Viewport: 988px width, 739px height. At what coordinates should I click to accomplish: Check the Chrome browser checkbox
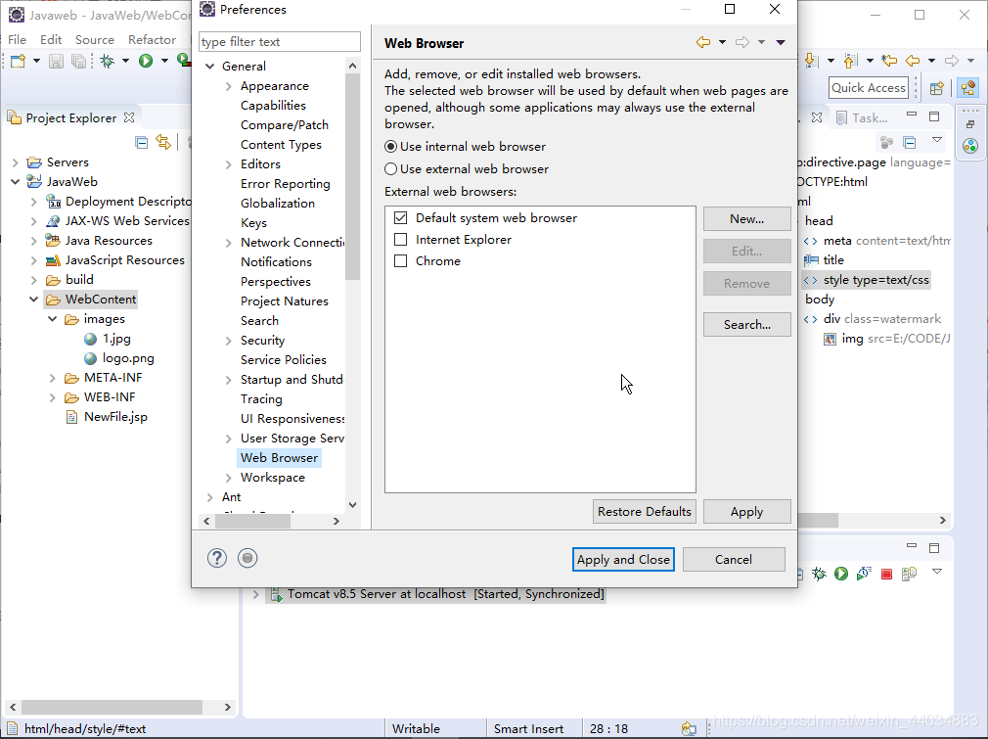pyautogui.click(x=400, y=261)
